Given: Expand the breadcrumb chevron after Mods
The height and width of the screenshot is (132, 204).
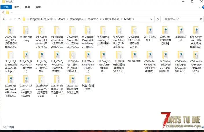Looking at the screenshot, I should coord(133,19).
